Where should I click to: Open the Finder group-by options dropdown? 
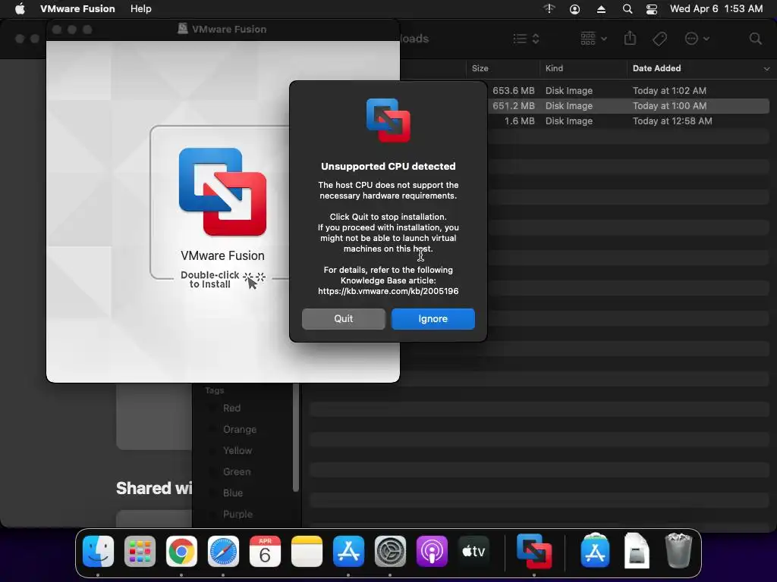pyautogui.click(x=593, y=39)
